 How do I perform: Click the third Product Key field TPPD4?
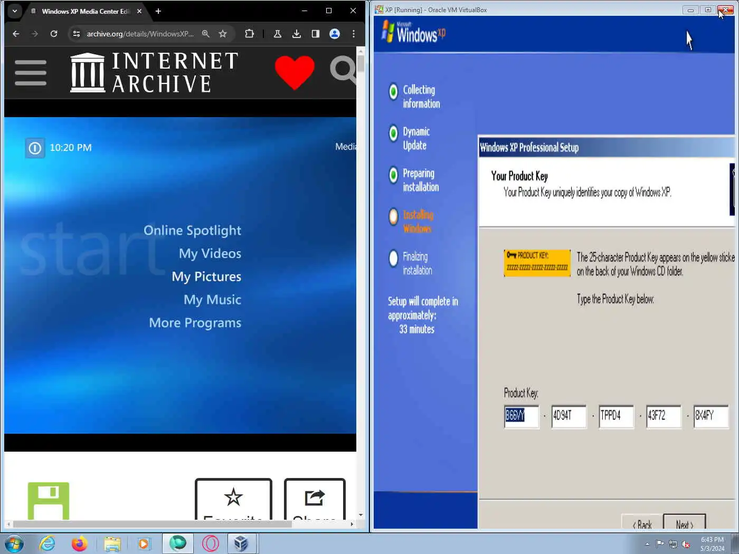click(616, 416)
